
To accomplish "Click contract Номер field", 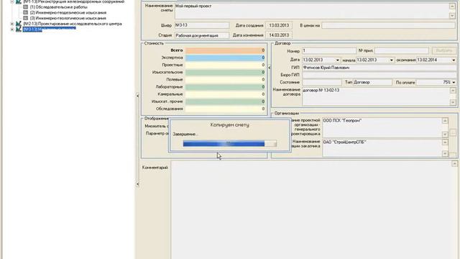I will [x=329, y=51].
